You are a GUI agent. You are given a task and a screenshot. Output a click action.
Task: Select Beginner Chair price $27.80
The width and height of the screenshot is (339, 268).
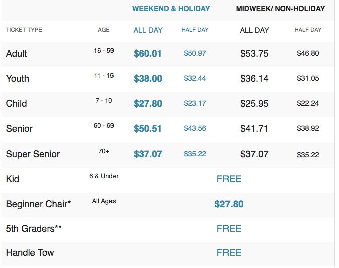click(229, 204)
